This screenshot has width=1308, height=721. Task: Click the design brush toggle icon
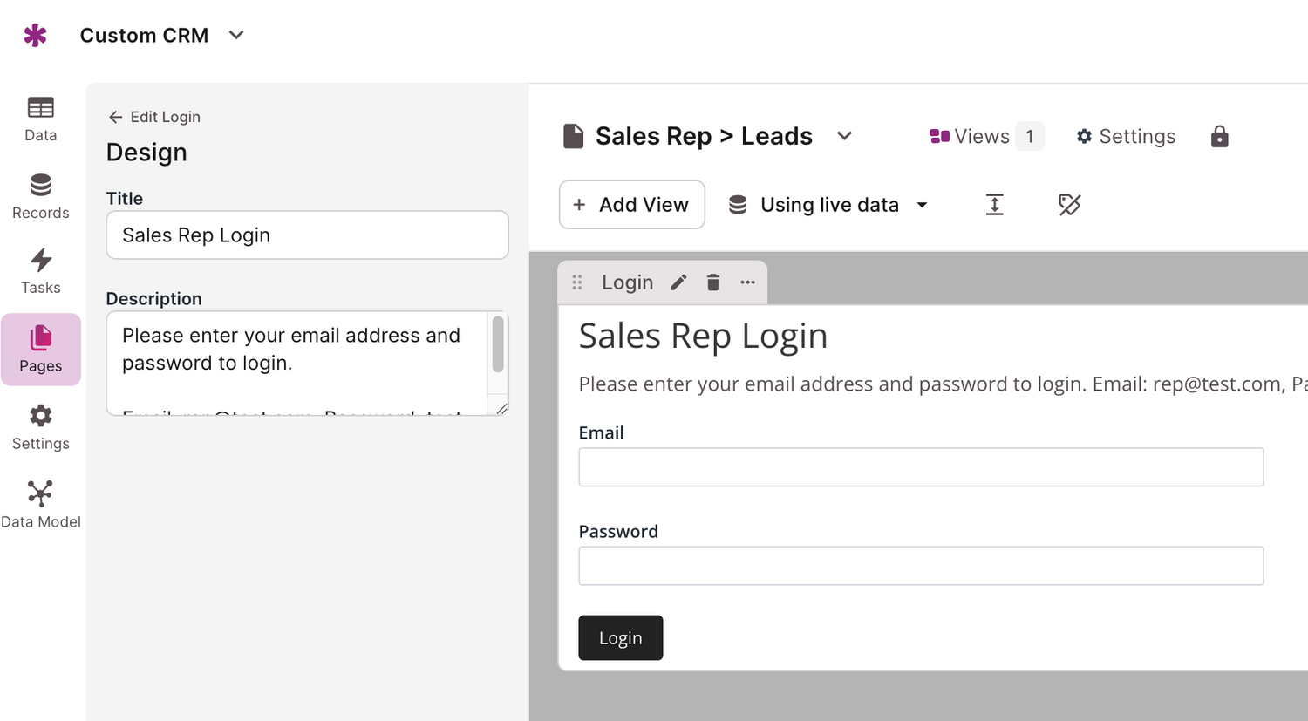click(1069, 205)
